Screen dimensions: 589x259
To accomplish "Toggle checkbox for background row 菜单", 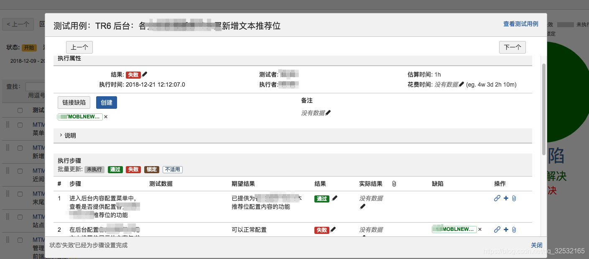I will (x=20, y=125).
